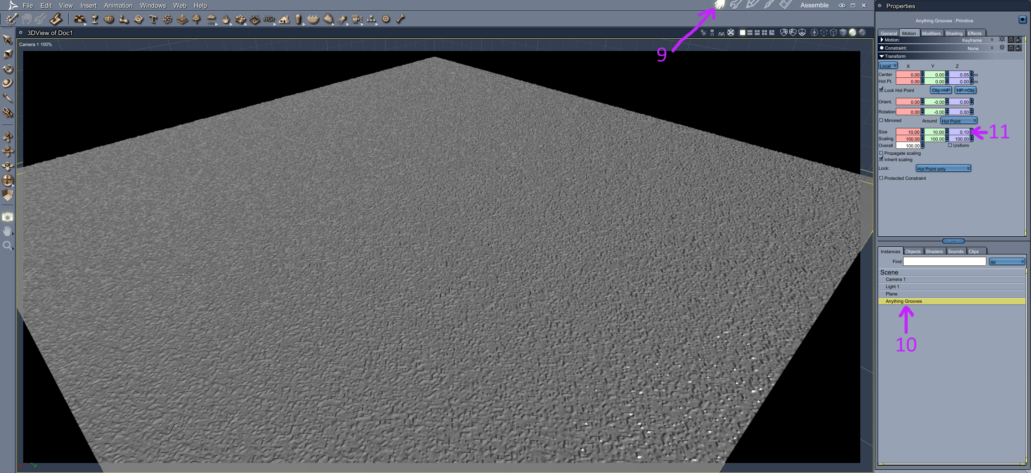The height and width of the screenshot is (473, 1031).
Task: Insert a terrain from the toolbar
Action: (x=182, y=19)
